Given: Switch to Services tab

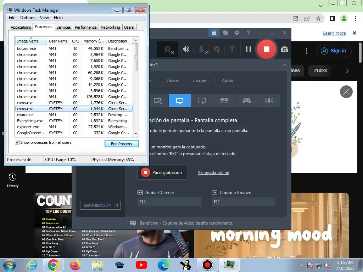Looking at the screenshot, I should (x=63, y=27).
